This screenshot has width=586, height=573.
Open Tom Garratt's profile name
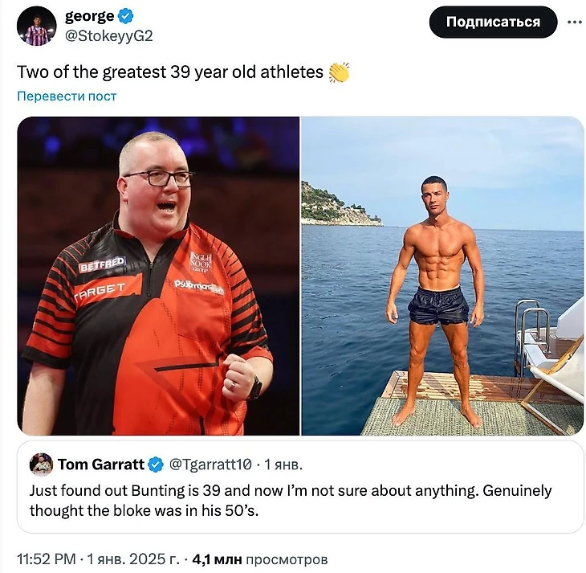[101, 465]
